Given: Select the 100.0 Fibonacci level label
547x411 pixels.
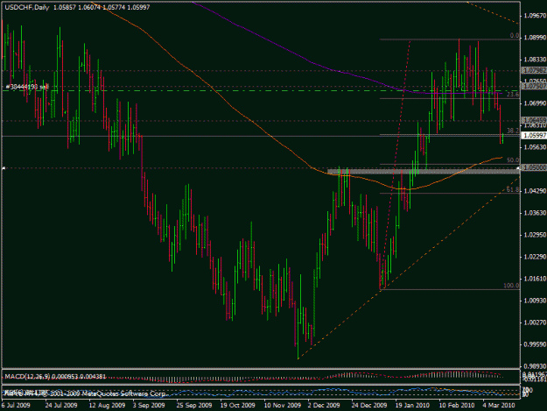Looking at the screenshot, I should tap(511, 286).
